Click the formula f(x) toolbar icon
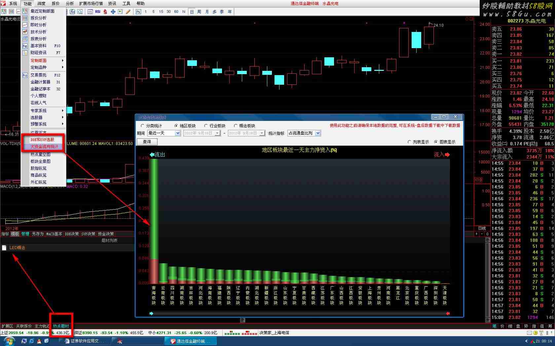555x346 pixels. [72, 12]
